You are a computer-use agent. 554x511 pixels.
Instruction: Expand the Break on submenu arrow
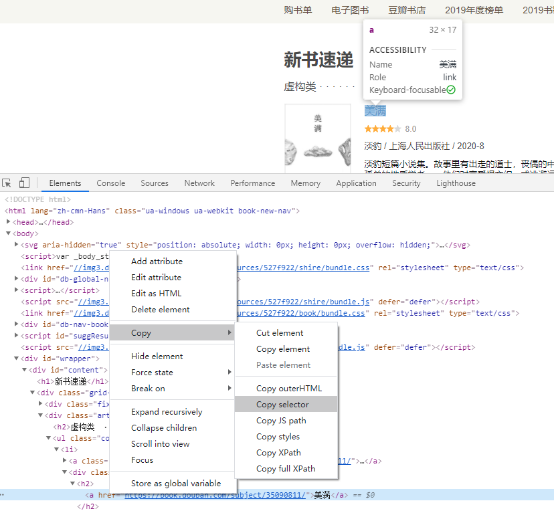point(229,389)
